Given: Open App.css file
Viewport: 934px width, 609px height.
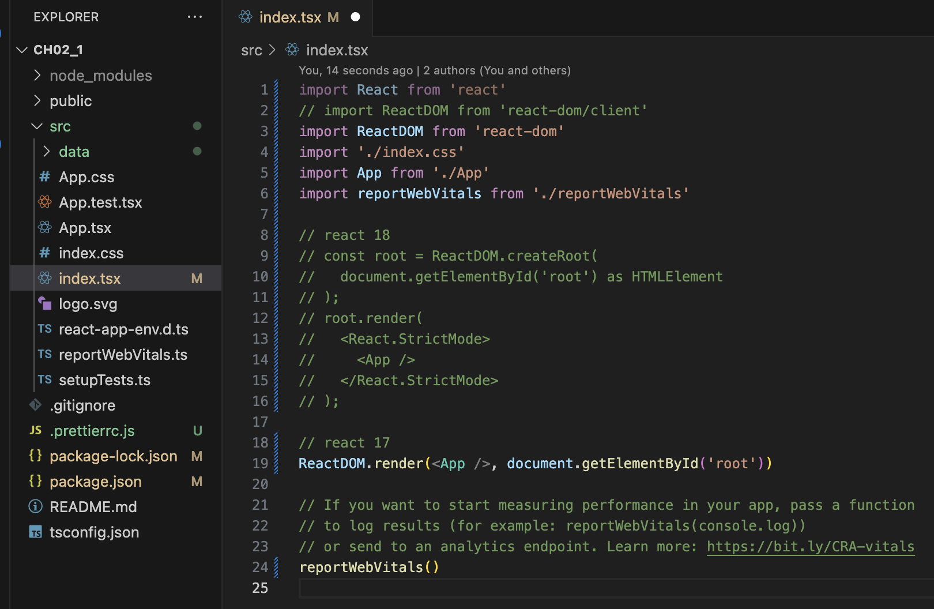Looking at the screenshot, I should [x=86, y=177].
